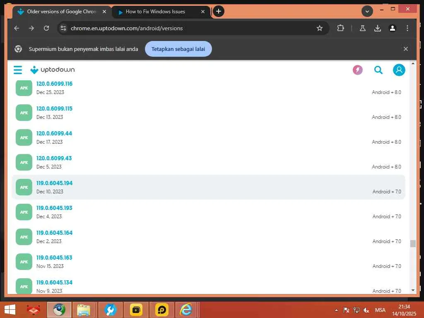Open the Uptodown search magnifier
The width and height of the screenshot is (424, 318).
pos(378,70)
